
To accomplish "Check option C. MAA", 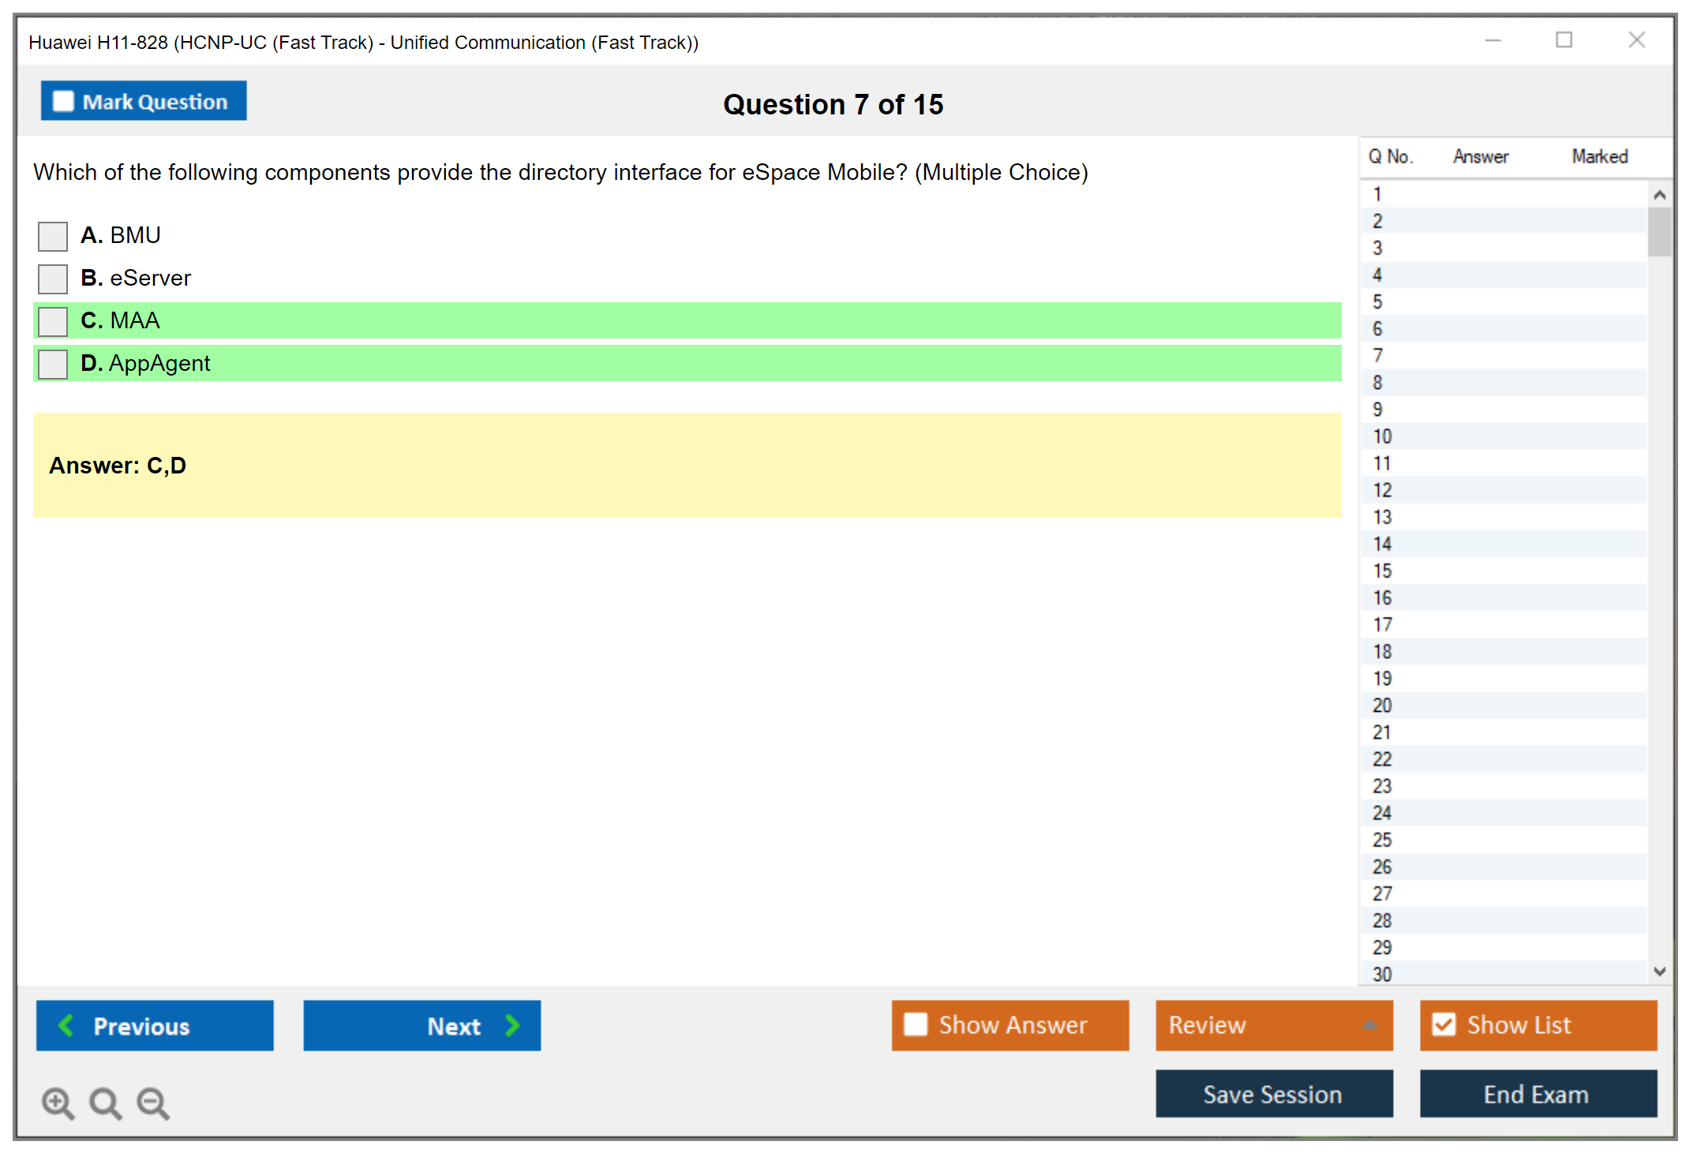I will coord(53,321).
